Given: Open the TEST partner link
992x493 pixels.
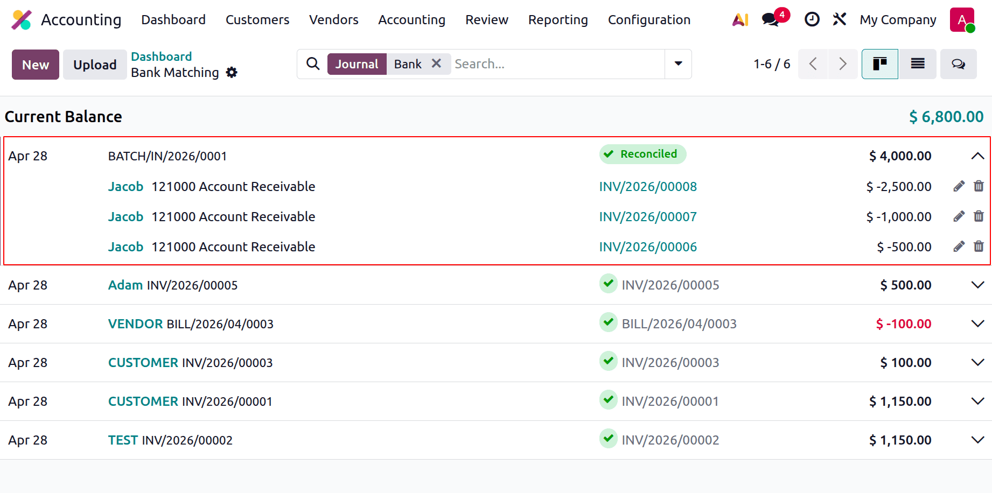Looking at the screenshot, I should 123,440.
